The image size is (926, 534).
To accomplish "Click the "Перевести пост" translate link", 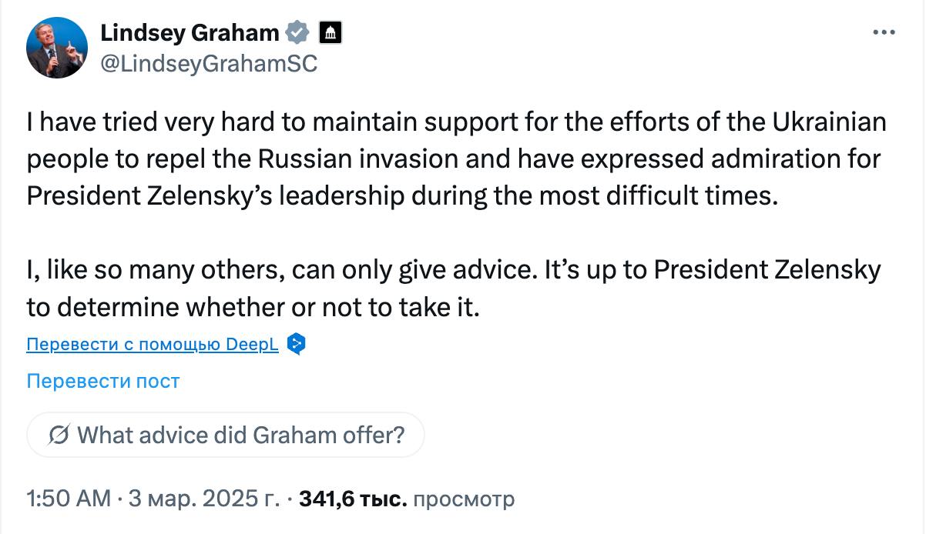I will click(x=103, y=381).
